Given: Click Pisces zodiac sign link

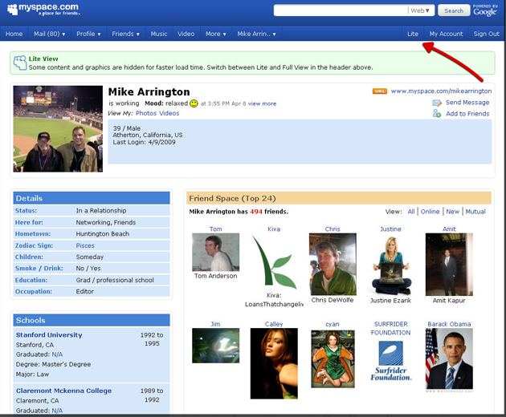Looking at the screenshot, I should (x=85, y=245).
